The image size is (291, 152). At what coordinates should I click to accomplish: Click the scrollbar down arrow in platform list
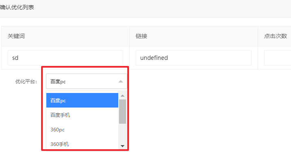122,146
